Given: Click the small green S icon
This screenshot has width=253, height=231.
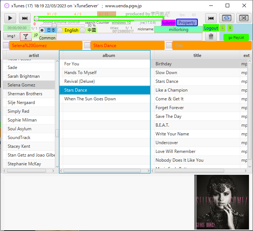Looking at the screenshot, I should coord(230,28).
